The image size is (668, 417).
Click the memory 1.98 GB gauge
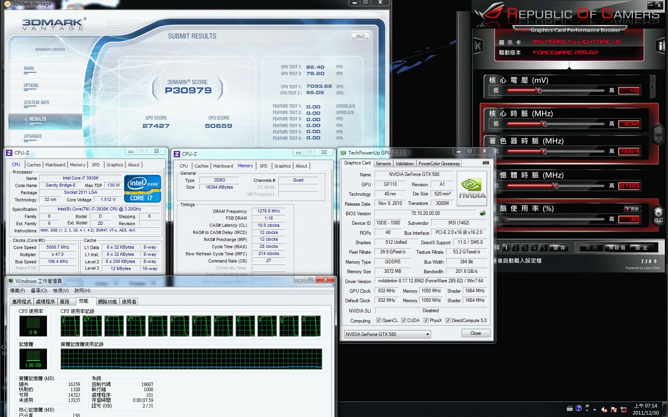point(33,359)
